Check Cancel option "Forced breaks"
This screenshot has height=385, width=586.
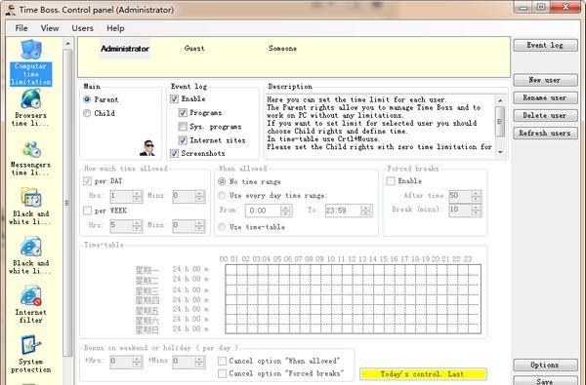pos(222,373)
